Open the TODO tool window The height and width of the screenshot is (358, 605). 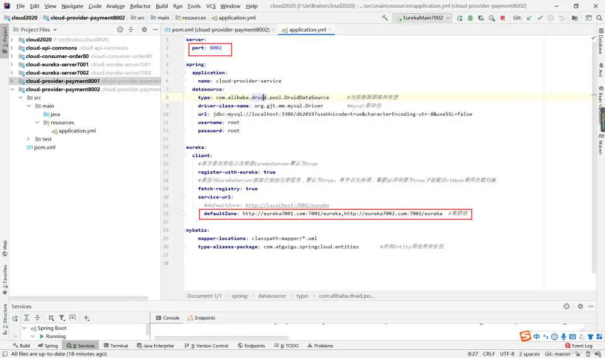(287, 345)
